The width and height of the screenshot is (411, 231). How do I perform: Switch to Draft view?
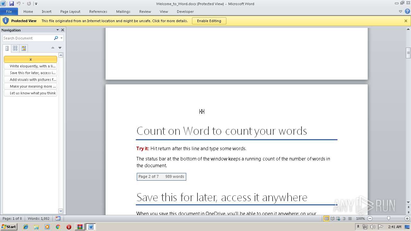point(350,218)
